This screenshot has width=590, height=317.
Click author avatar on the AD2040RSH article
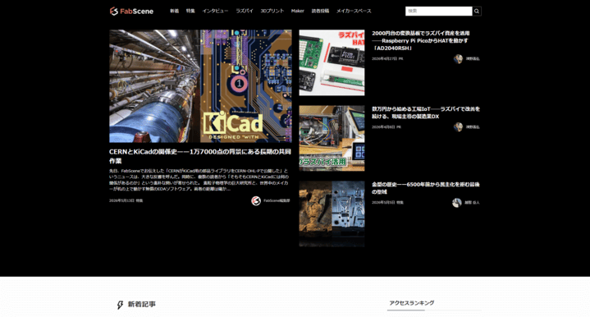[458, 59]
